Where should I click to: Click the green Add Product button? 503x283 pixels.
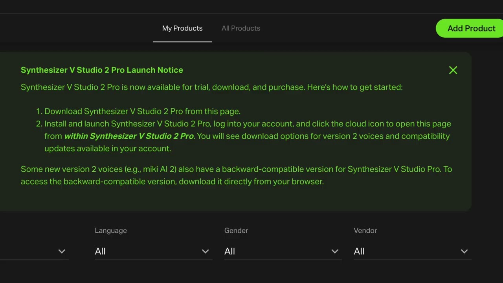(470, 28)
